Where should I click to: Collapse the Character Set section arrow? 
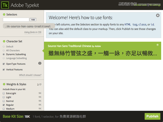[x=4, y=41]
